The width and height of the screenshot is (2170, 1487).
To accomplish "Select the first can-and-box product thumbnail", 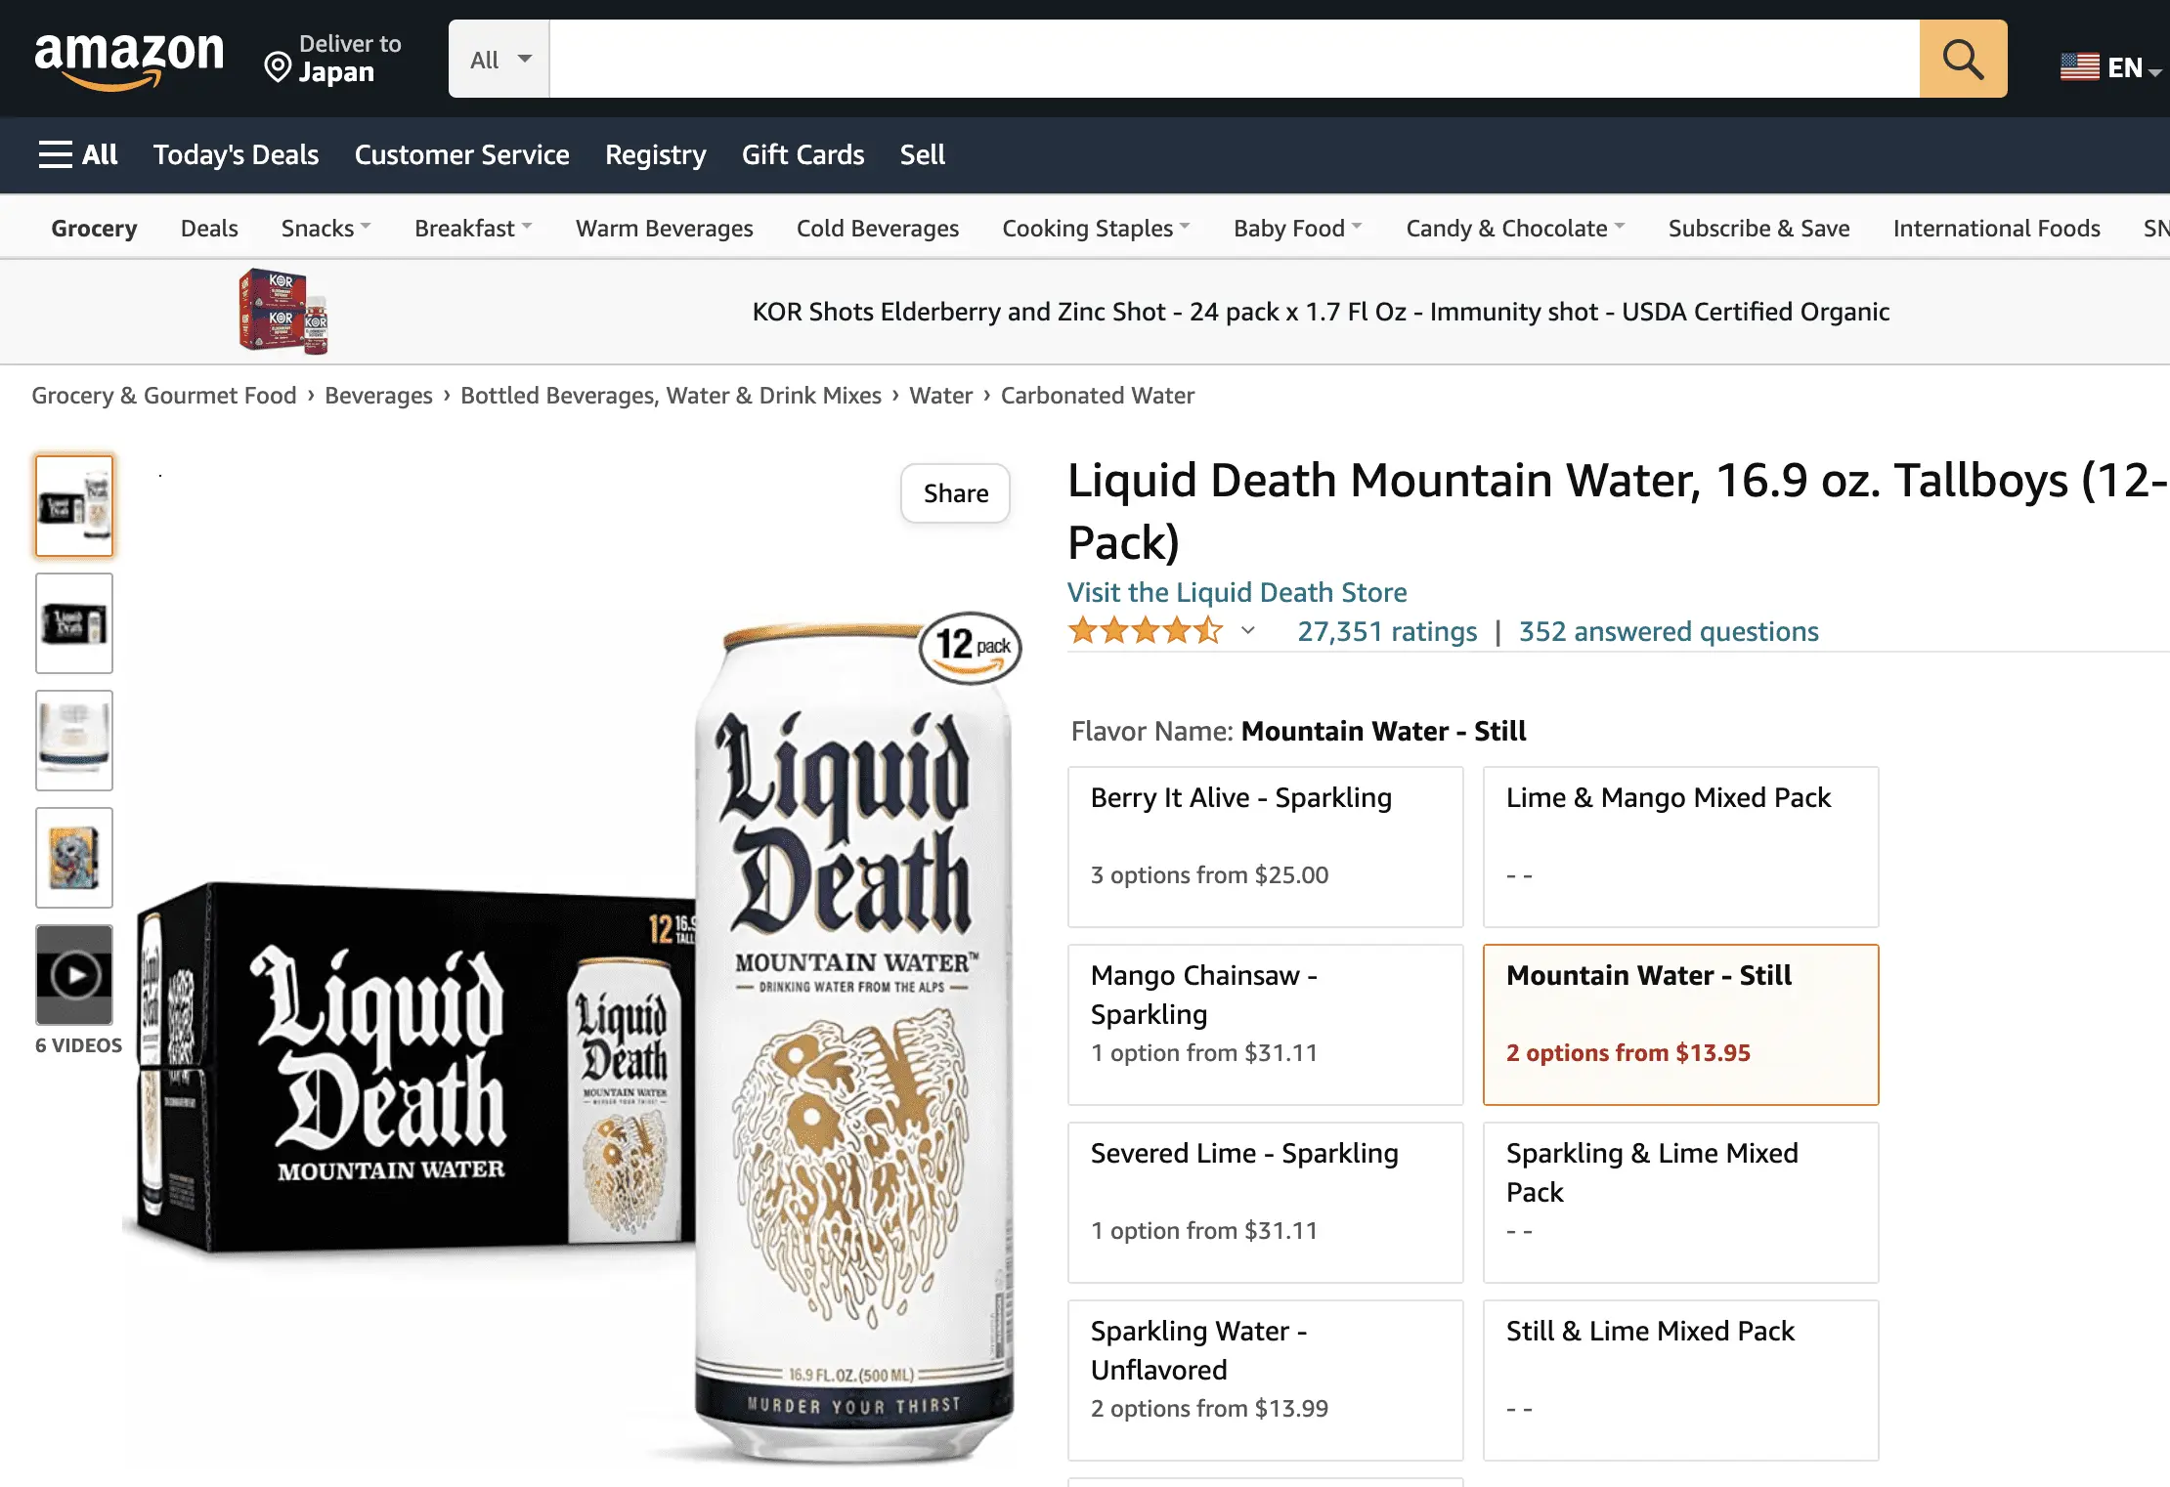I will pos(74,506).
